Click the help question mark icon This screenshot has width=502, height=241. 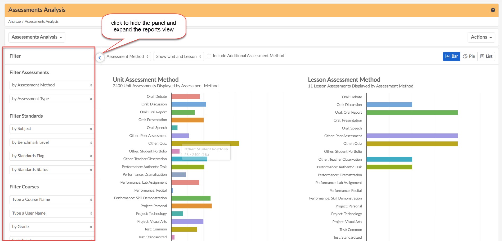click(x=493, y=10)
